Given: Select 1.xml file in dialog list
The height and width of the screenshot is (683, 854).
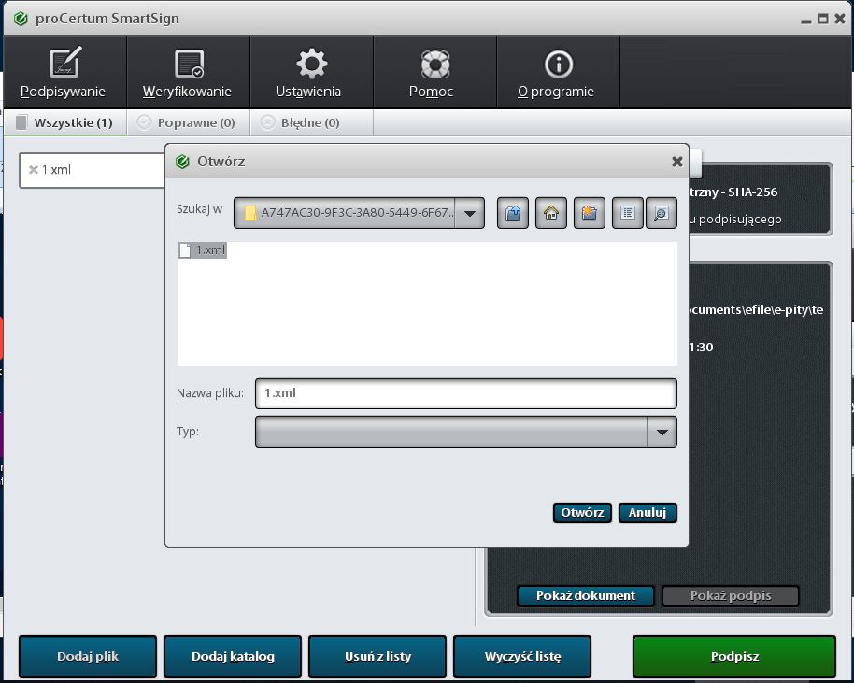Looking at the screenshot, I should coord(203,250).
